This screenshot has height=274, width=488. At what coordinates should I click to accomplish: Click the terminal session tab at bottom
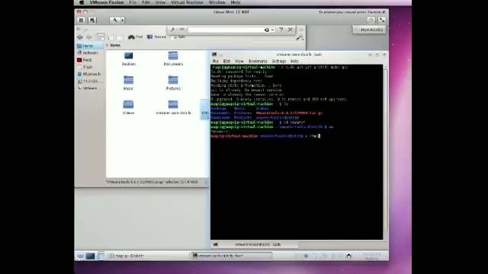click(258, 245)
